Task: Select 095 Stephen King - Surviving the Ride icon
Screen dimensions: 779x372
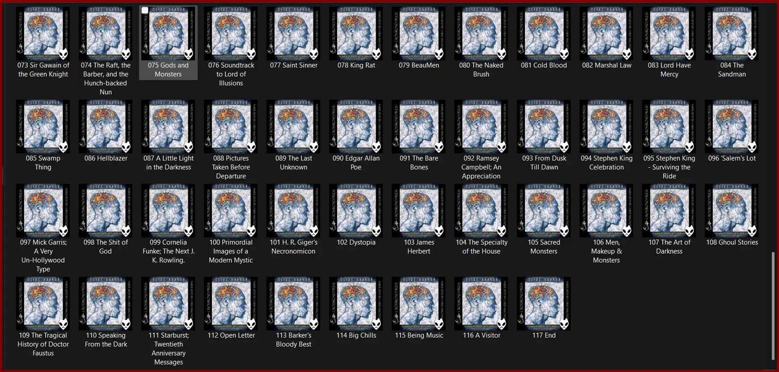Action: point(669,127)
